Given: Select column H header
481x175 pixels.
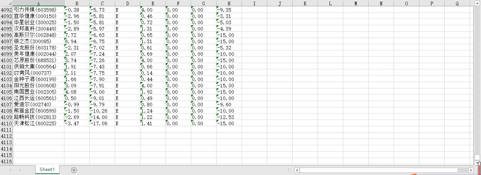Looking at the screenshot, I should pos(229,3).
